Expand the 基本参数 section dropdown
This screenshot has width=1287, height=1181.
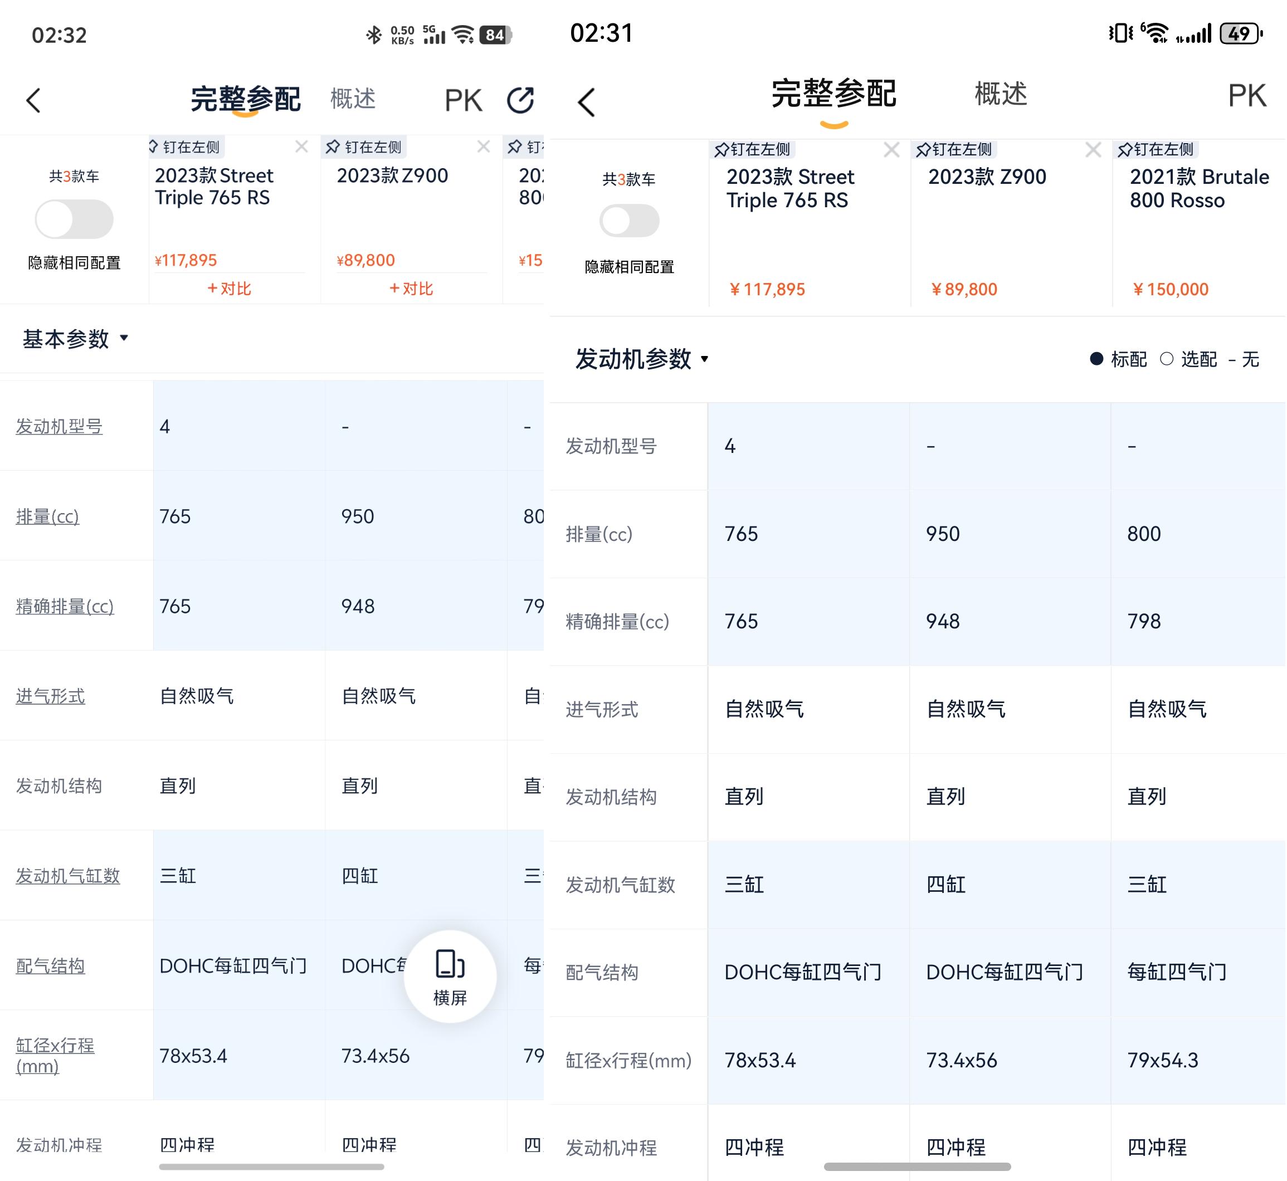pos(75,339)
